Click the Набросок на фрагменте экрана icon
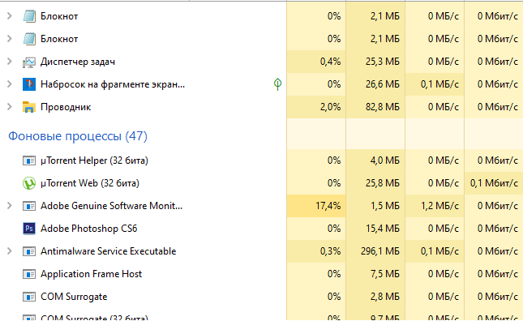 pos(29,84)
